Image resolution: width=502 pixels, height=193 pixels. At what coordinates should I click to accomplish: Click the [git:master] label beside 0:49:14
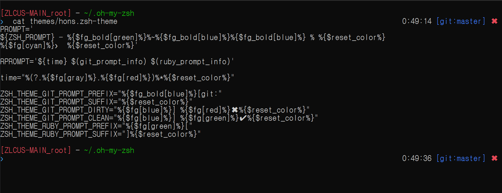pos(461,21)
